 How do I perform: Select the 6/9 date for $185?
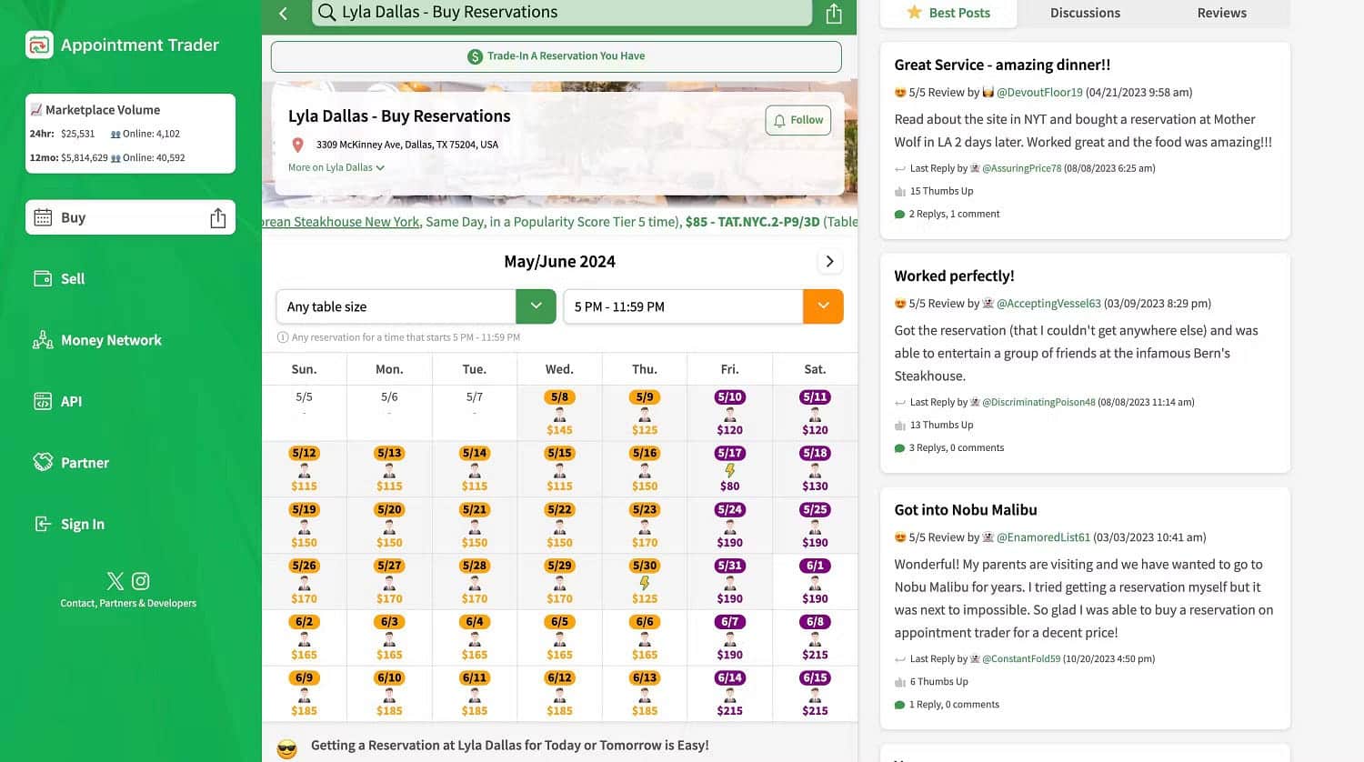coord(304,694)
